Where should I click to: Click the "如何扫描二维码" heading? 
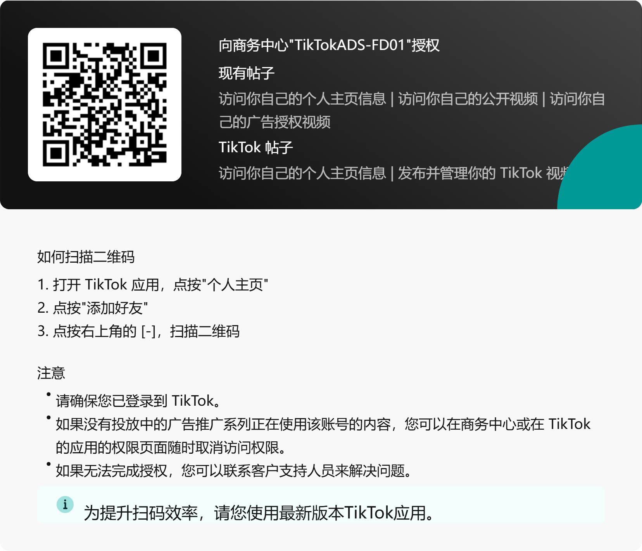click(86, 257)
